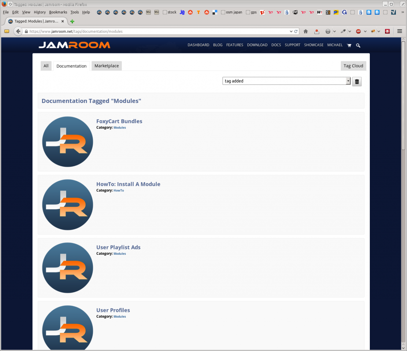Expand the Adblock Plus dropdown arrow

[365, 31]
